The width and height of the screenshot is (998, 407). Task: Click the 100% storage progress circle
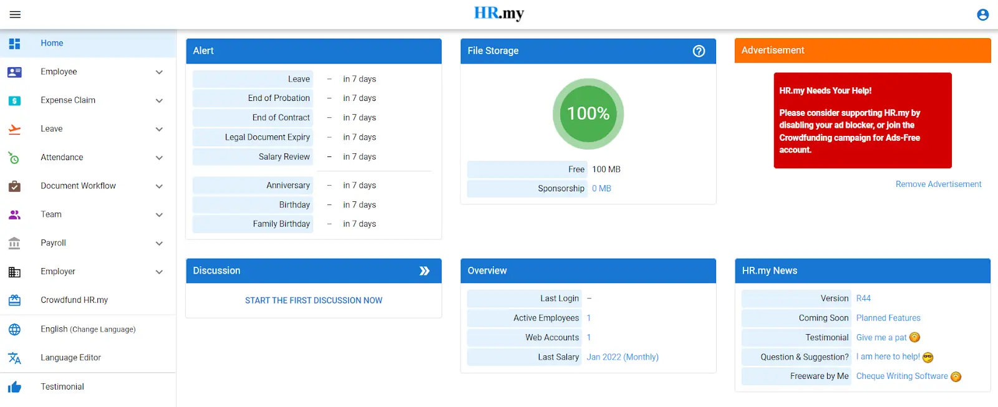pyautogui.click(x=588, y=113)
